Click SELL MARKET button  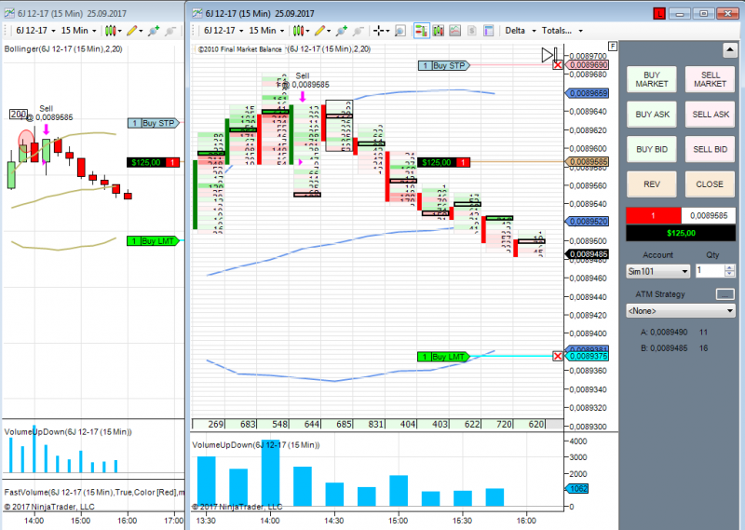pos(710,79)
